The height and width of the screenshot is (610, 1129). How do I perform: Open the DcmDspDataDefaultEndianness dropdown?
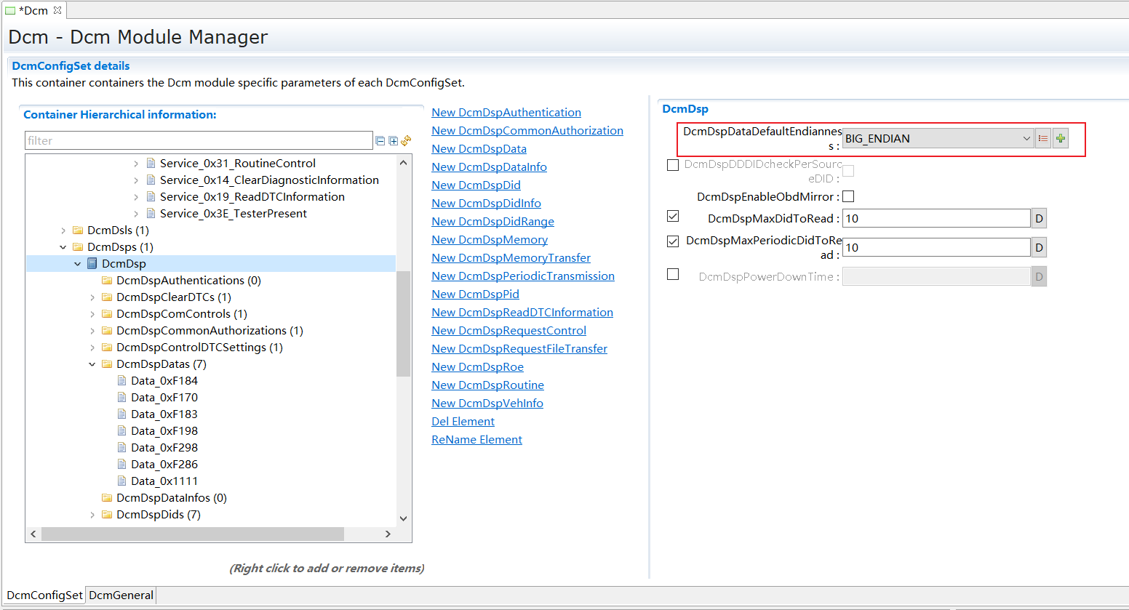[x=1026, y=137]
